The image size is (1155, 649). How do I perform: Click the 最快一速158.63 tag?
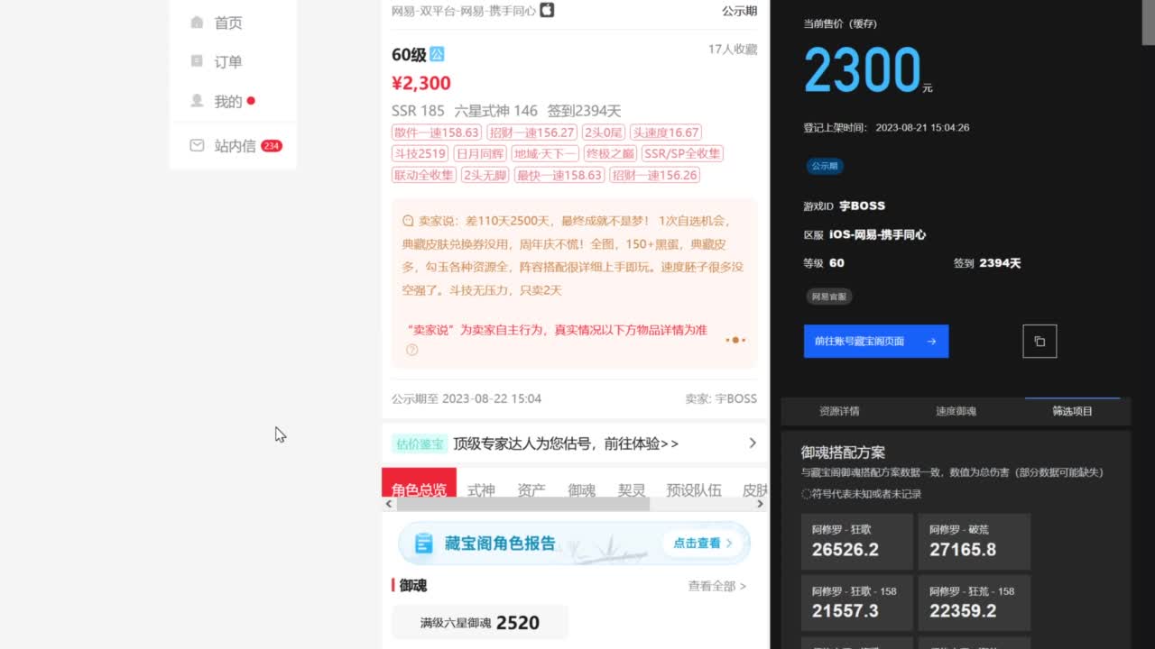click(559, 176)
